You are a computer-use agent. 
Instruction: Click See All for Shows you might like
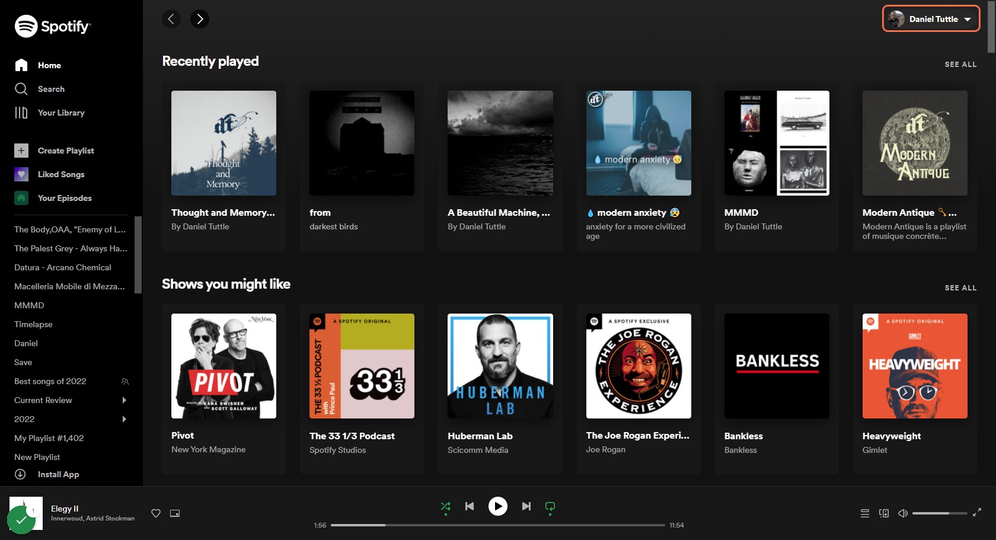(x=960, y=287)
